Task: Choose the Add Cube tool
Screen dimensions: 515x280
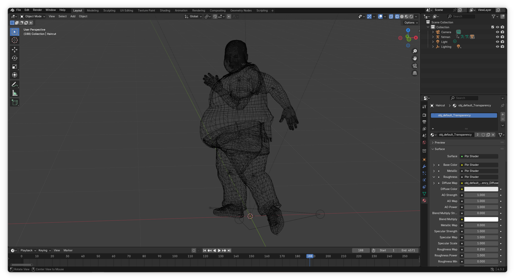Action: click(x=14, y=102)
